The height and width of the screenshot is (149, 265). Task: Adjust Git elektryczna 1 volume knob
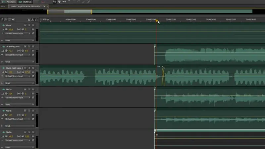6,51
